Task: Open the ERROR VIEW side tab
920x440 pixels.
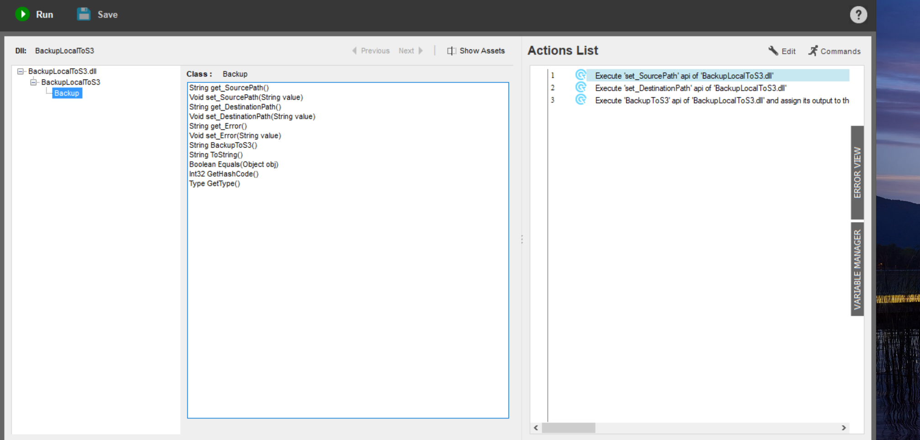Action: tap(857, 172)
